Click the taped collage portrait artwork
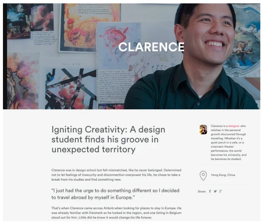This screenshot has height=224, width=262. pyautogui.click(x=70, y=88)
